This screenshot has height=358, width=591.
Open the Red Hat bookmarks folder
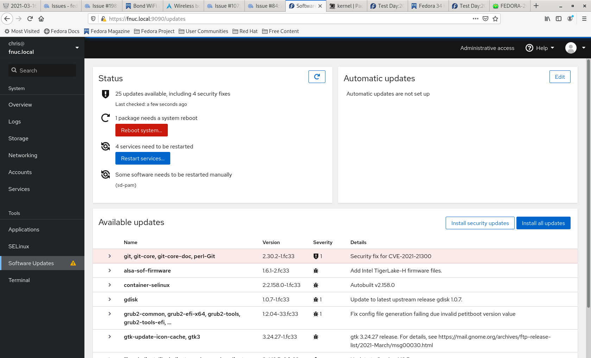245,31
